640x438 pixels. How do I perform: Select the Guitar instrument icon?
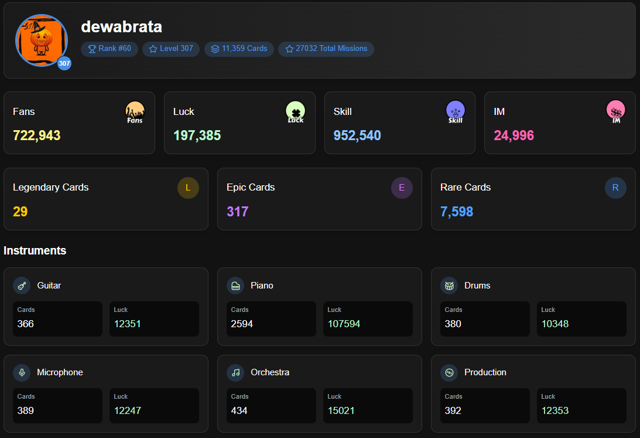point(22,286)
